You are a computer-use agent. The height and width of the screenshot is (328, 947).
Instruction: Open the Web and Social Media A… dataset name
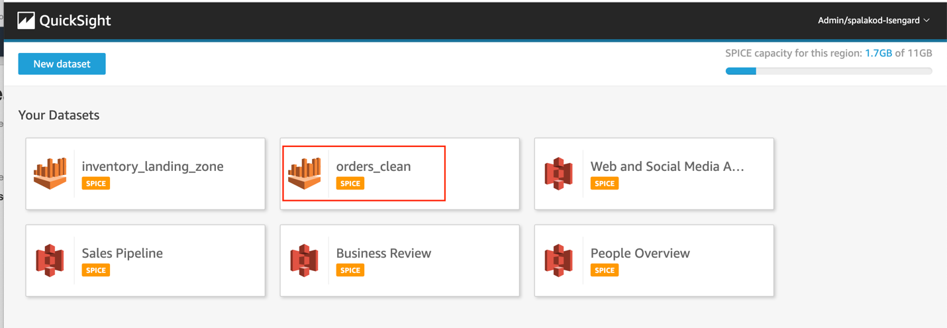tap(668, 166)
